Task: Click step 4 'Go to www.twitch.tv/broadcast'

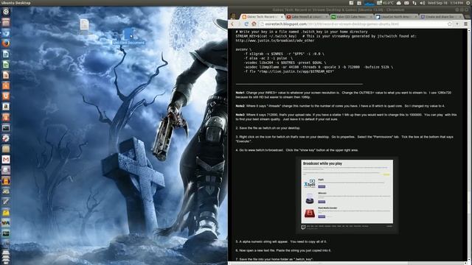Action: [x=296, y=150]
